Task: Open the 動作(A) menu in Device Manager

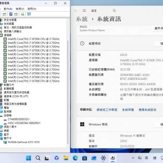Action: coord(8,9)
